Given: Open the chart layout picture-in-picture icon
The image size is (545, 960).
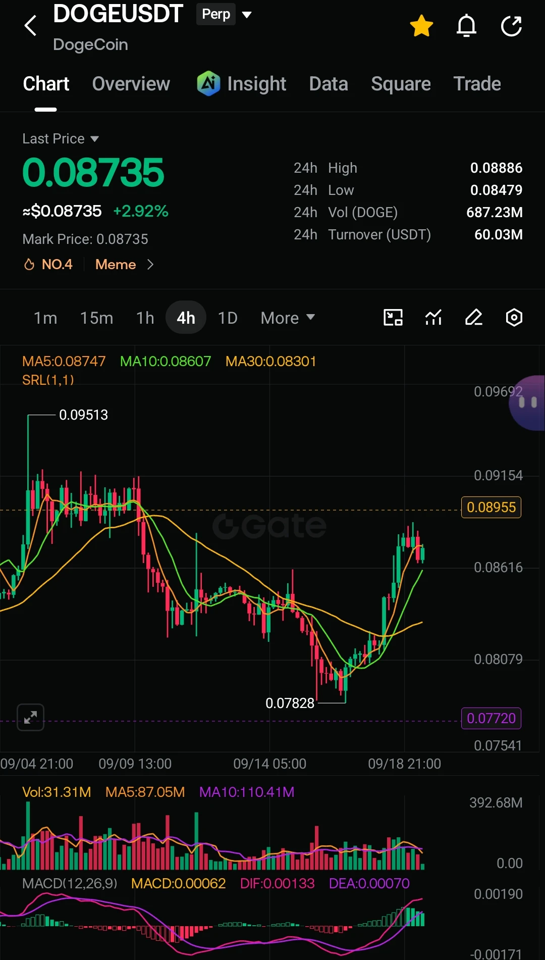Looking at the screenshot, I should (393, 318).
